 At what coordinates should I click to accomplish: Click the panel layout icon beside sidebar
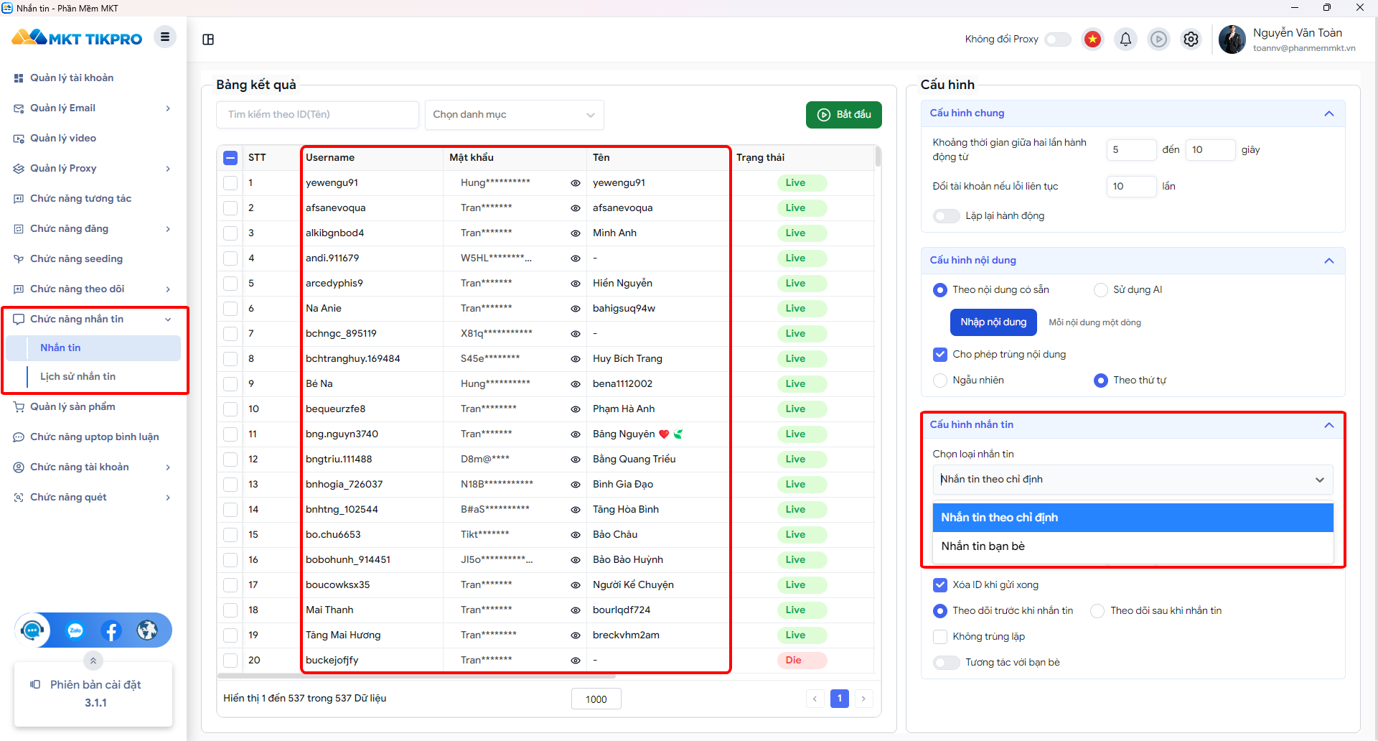click(x=208, y=39)
